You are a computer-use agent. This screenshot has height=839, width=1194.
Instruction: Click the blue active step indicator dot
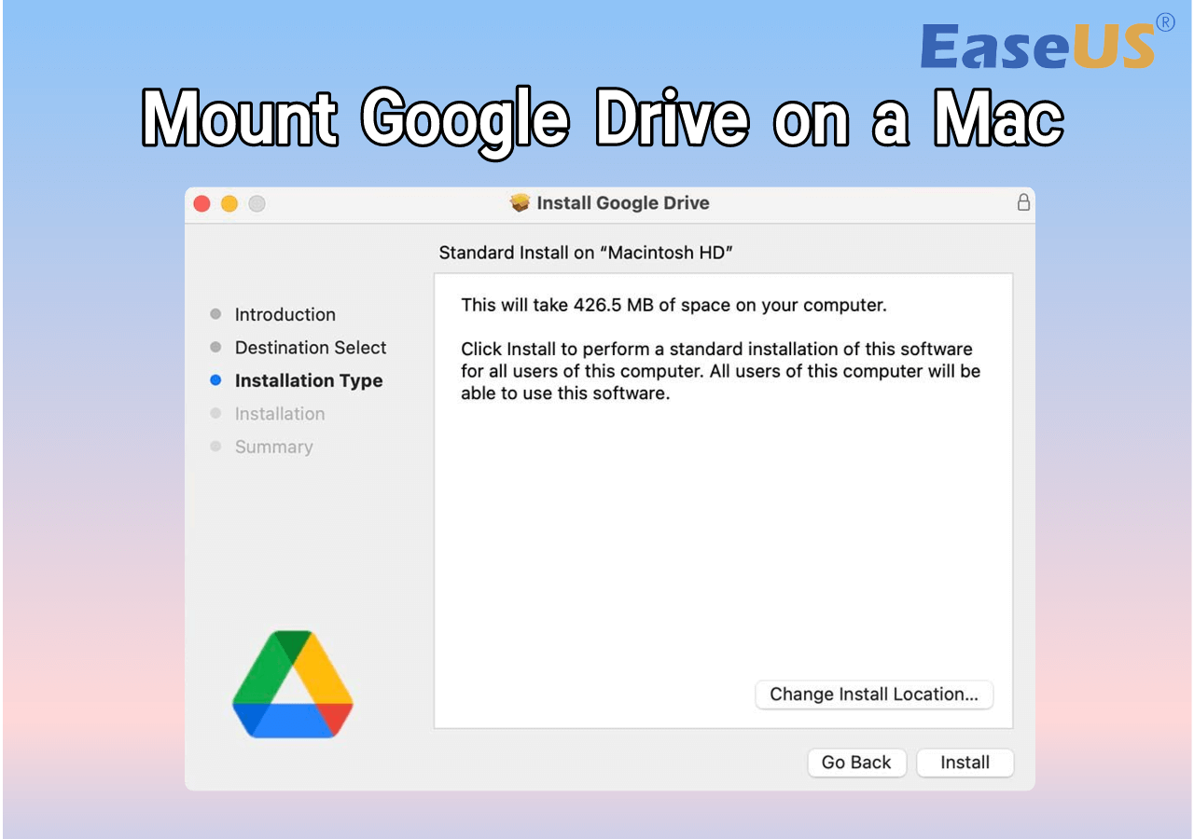[x=216, y=379]
